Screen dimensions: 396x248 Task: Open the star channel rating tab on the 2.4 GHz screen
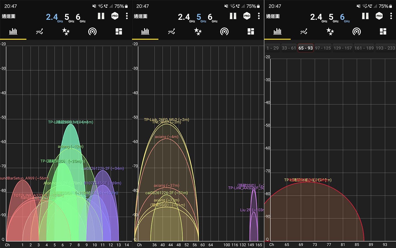pyautogui.click(x=66, y=32)
